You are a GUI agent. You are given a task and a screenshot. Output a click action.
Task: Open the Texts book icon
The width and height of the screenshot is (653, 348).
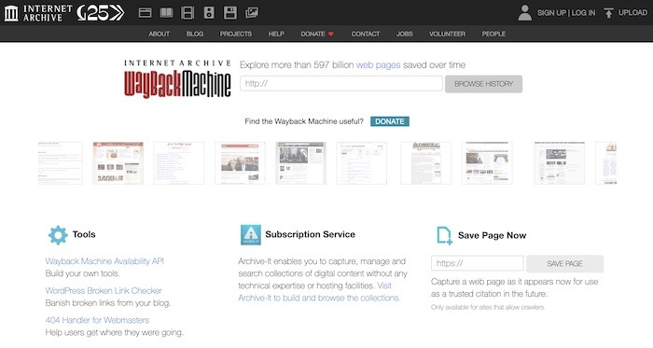point(166,13)
